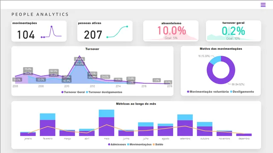This screenshot has height=153, width=273.
Task: Toggle Turnover Geral legend entry
Action: click(x=73, y=92)
